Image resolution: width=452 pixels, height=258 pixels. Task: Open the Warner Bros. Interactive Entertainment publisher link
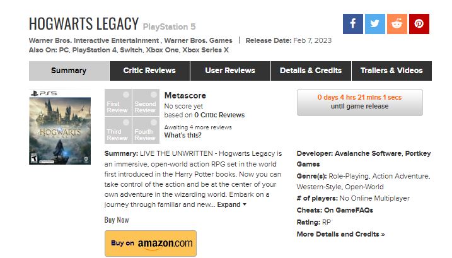point(91,40)
